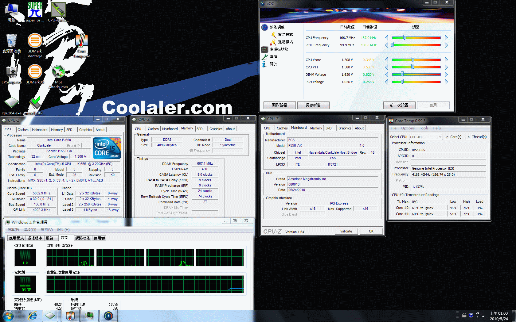Select 進階模式 in eOC tree
Viewport: 516px width, 322px height.
coord(285,42)
